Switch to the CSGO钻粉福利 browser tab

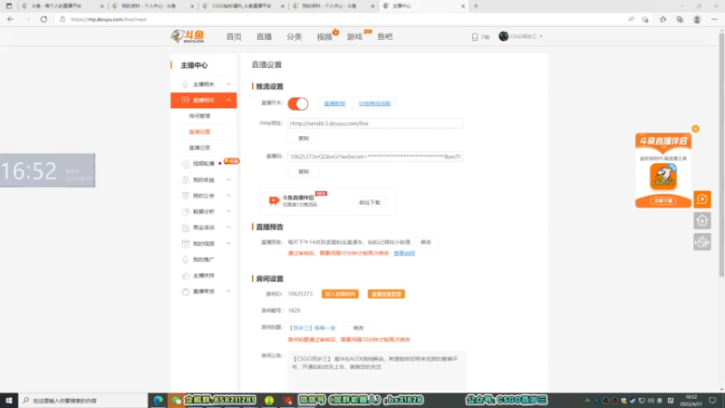(x=244, y=6)
